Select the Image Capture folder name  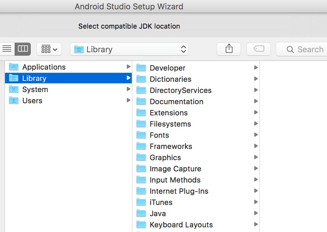click(x=175, y=169)
